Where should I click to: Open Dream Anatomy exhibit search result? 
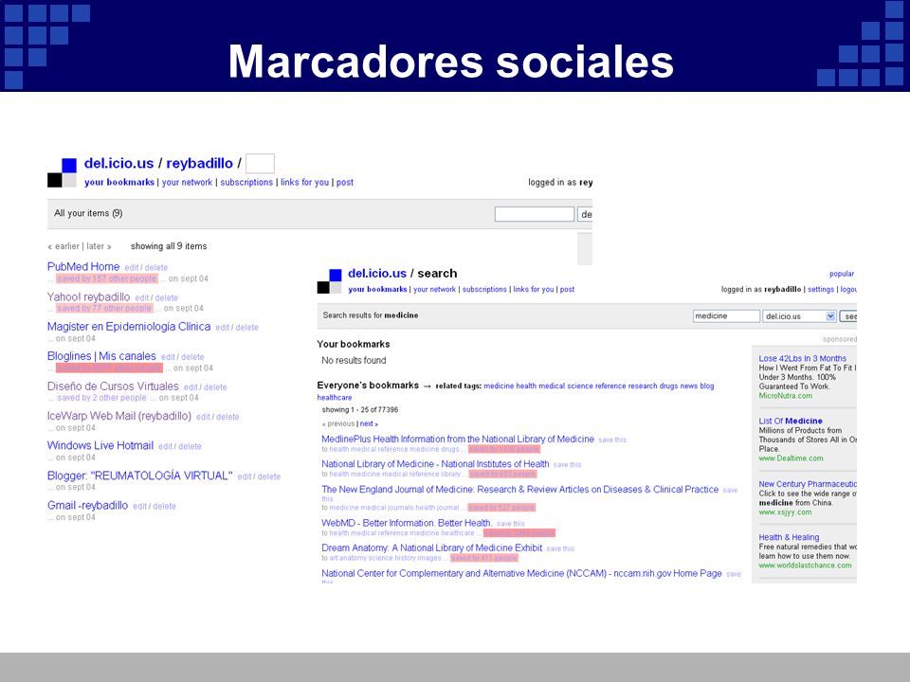tap(432, 548)
